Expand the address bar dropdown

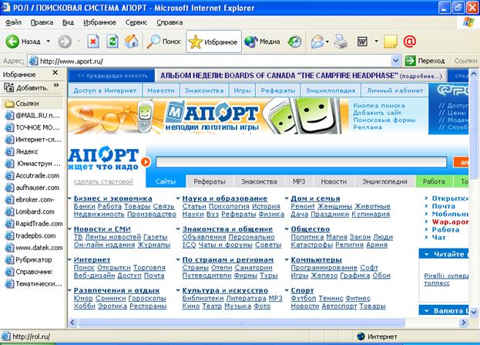pos(396,61)
